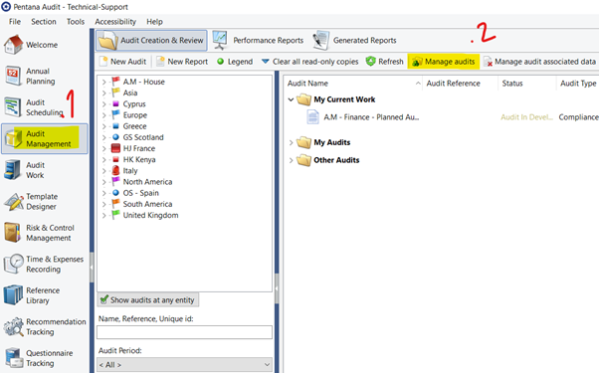This screenshot has width=599, height=373.
Task: Click the Refresh shield icon
Action: point(370,62)
